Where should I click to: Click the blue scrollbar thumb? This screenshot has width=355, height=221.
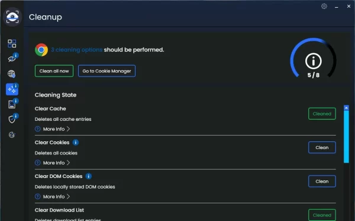(x=346, y=137)
